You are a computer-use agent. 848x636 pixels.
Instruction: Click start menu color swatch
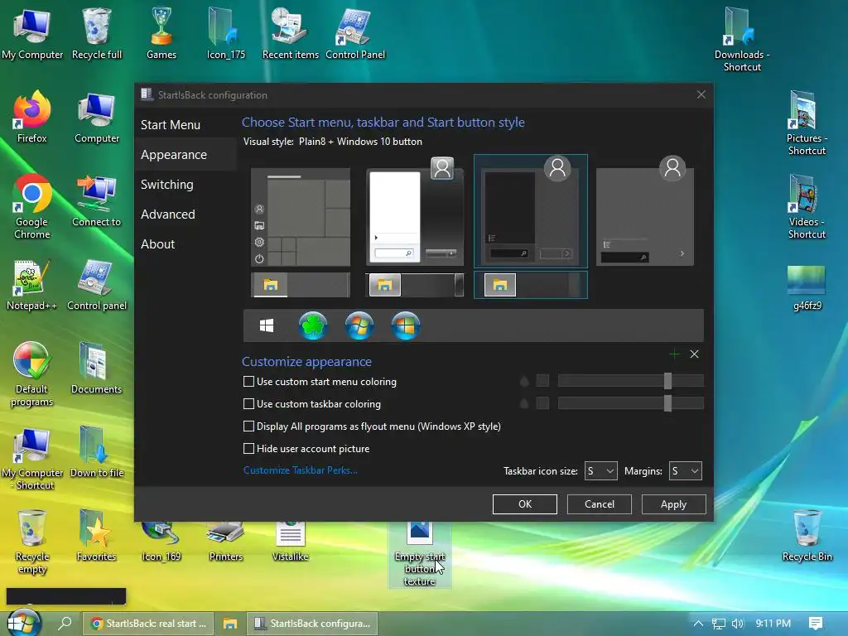tap(542, 381)
